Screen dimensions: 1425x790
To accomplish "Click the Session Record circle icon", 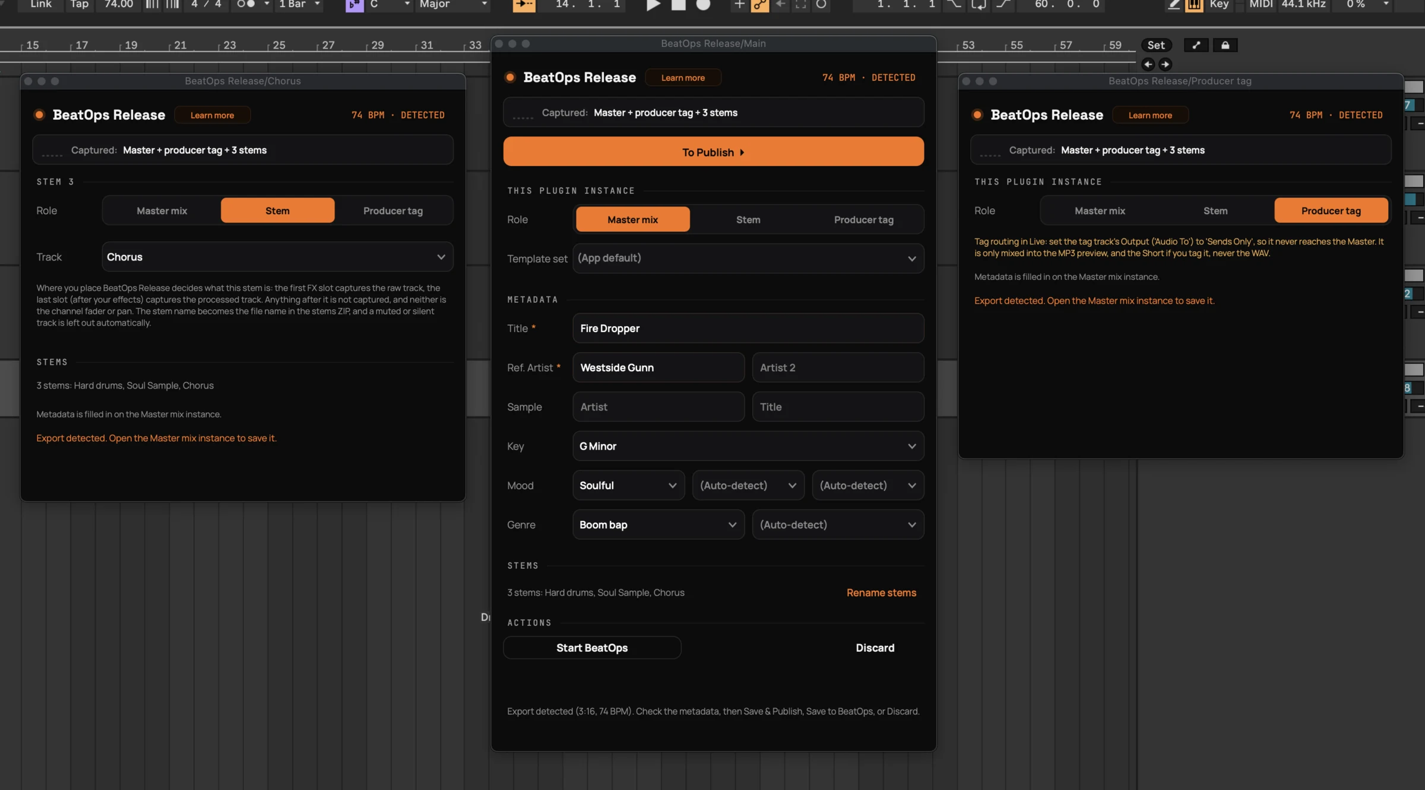I will point(821,5).
